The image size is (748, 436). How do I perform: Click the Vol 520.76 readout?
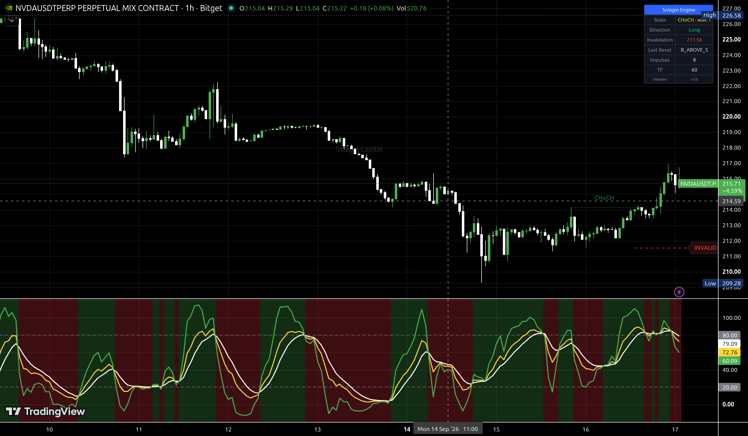tap(411, 9)
